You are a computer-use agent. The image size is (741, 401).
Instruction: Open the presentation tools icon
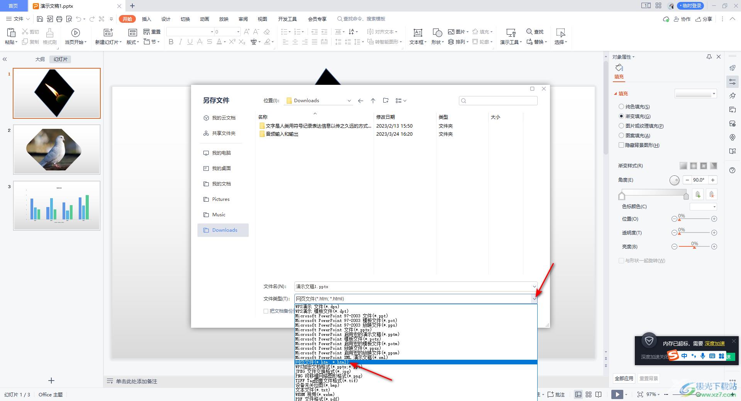pos(511,33)
